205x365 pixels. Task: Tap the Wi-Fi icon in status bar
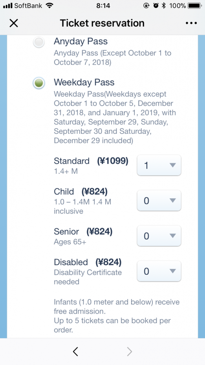tap(49, 5)
